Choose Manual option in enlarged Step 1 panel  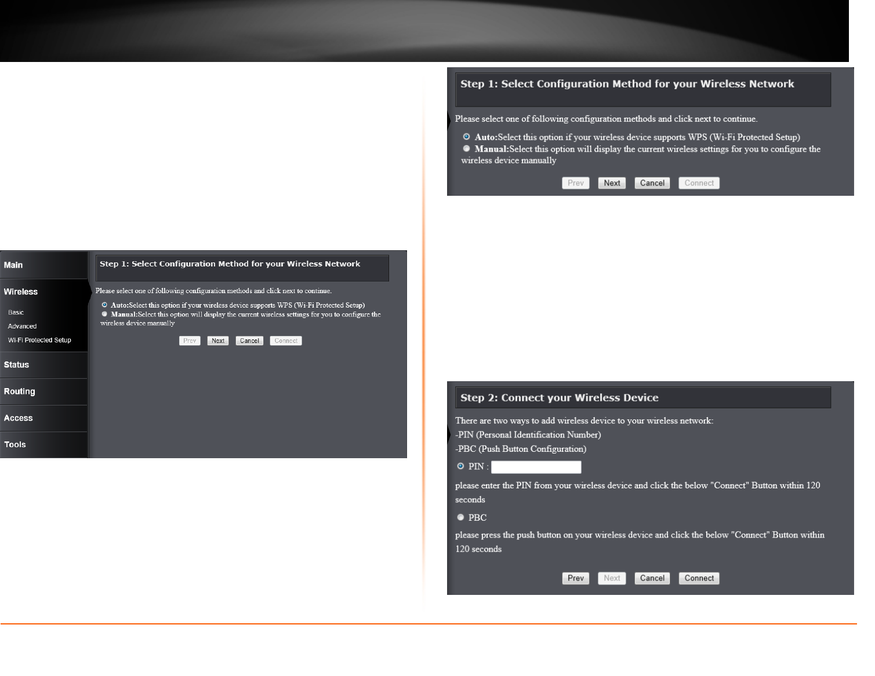coord(466,148)
